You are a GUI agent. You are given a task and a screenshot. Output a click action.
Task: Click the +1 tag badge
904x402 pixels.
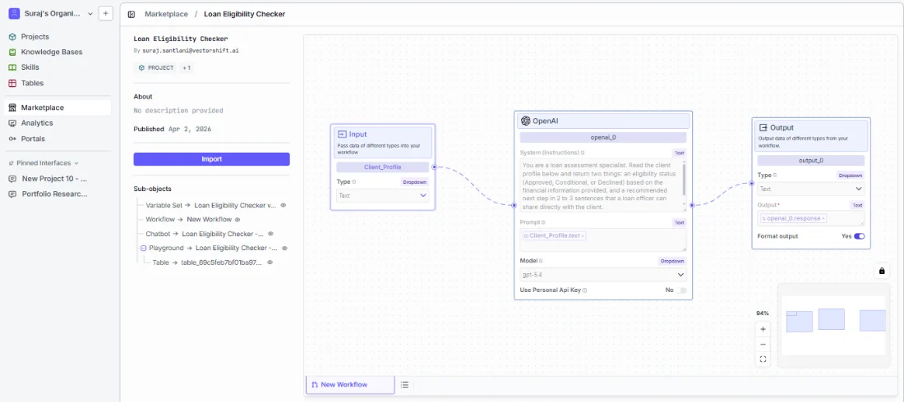click(x=187, y=67)
